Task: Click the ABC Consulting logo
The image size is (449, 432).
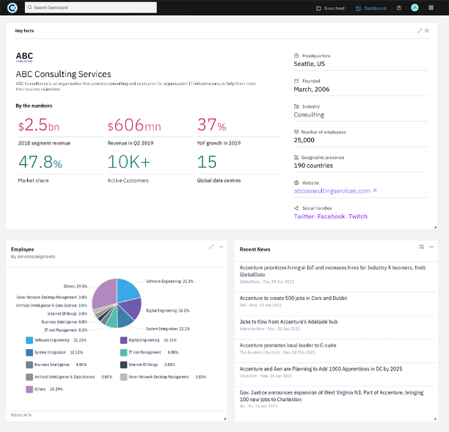Action: point(24,57)
